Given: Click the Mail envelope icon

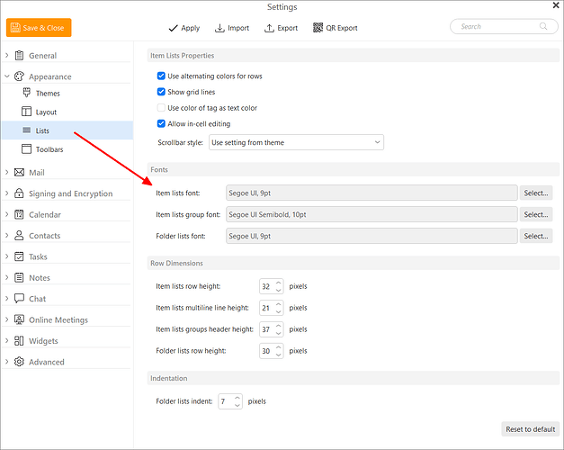Looking at the screenshot, I should point(19,172).
